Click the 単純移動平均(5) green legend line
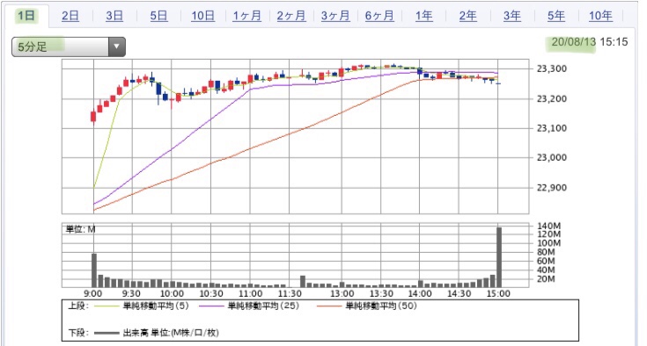647x346 pixels. click(x=107, y=306)
